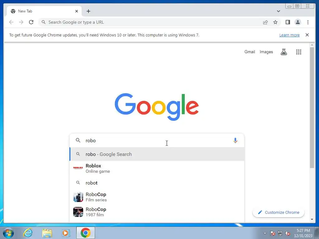319x239 pixels.
Task: Open Chrome three-dot menu
Action: [x=308, y=22]
